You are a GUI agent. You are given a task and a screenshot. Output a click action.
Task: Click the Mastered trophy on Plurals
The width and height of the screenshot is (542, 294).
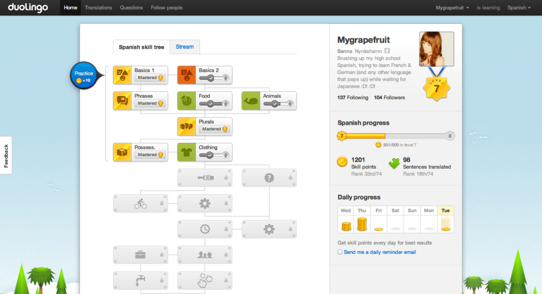pos(225,129)
